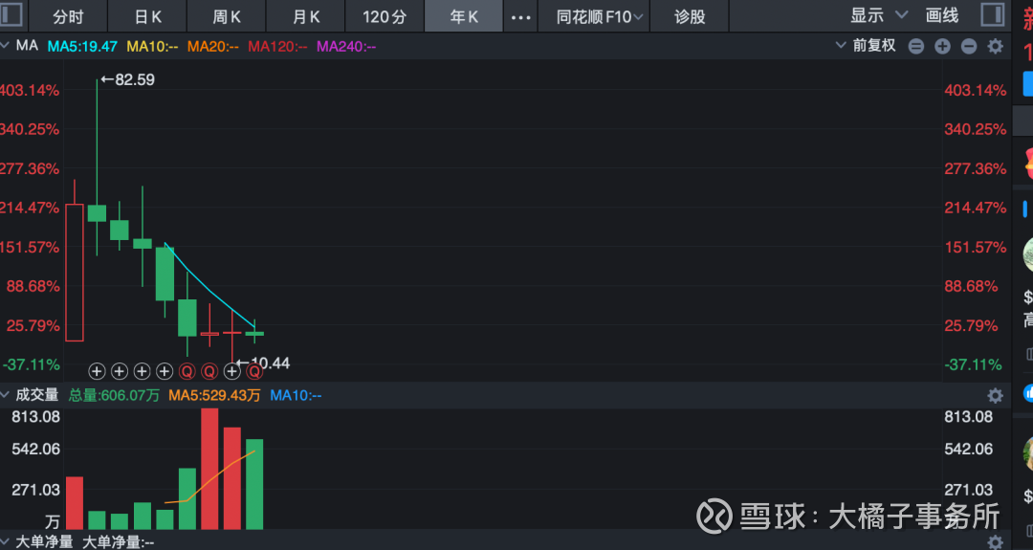Open the 显示 dropdown menu

(878, 15)
